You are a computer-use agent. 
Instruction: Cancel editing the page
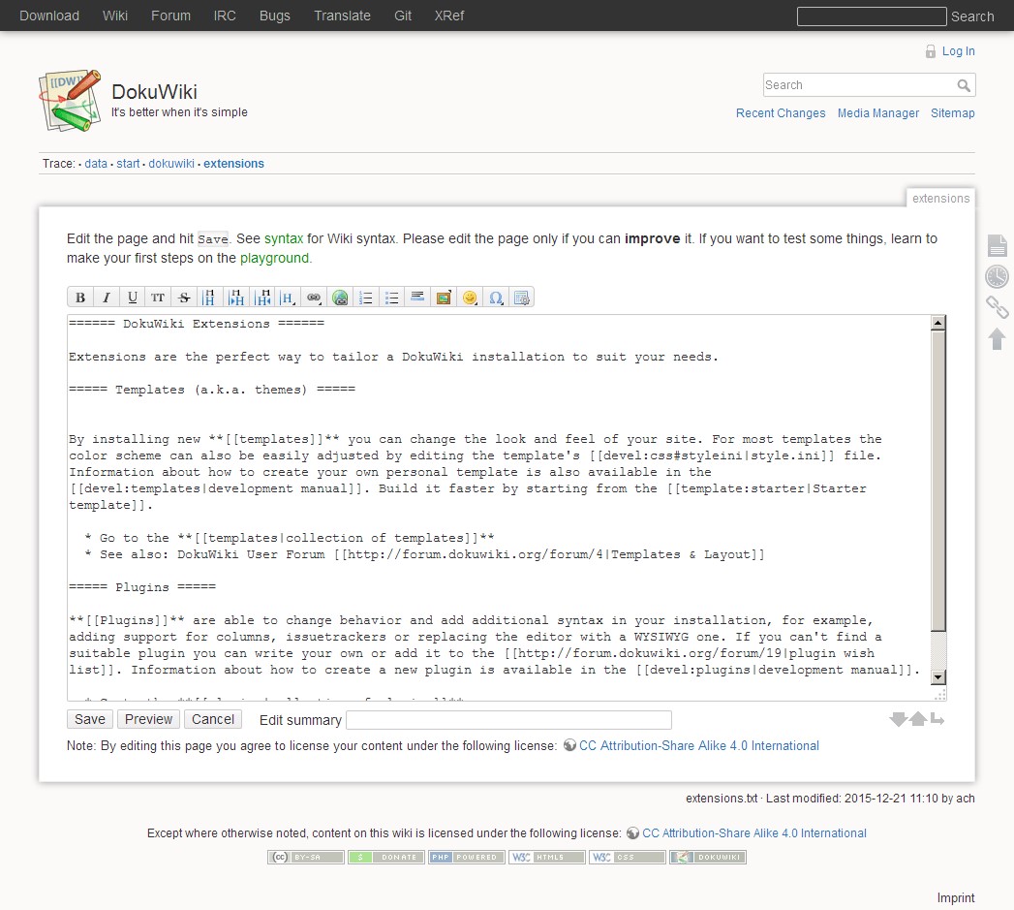click(213, 720)
